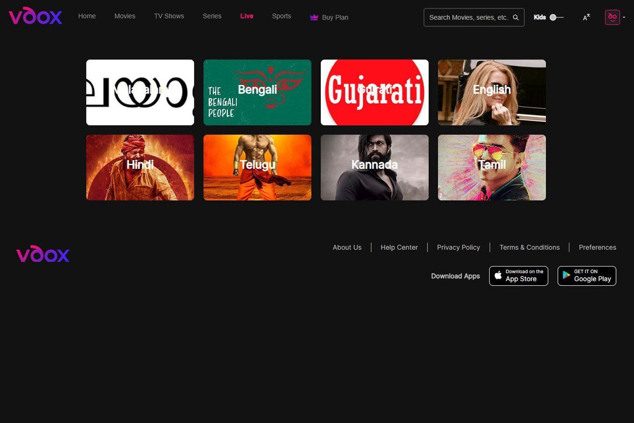Open the user profile avatar icon
Image resolution: width=634 pixels, height=423 pixels.
tap(612, 17)
